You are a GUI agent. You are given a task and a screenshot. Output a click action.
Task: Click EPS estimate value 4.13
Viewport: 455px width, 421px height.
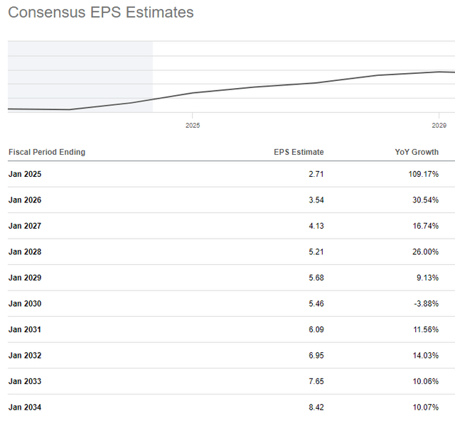316,226
